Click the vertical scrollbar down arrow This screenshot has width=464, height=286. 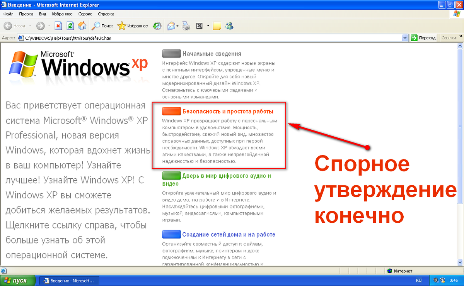coord(460,262)
